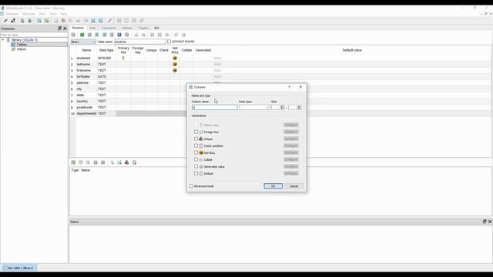Confirm the Column dialog with OK
Viewport: 493px width, 277px height.
coord(273,186)
